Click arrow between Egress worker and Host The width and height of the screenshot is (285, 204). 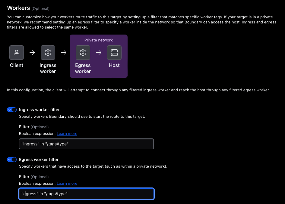(99, 53)
